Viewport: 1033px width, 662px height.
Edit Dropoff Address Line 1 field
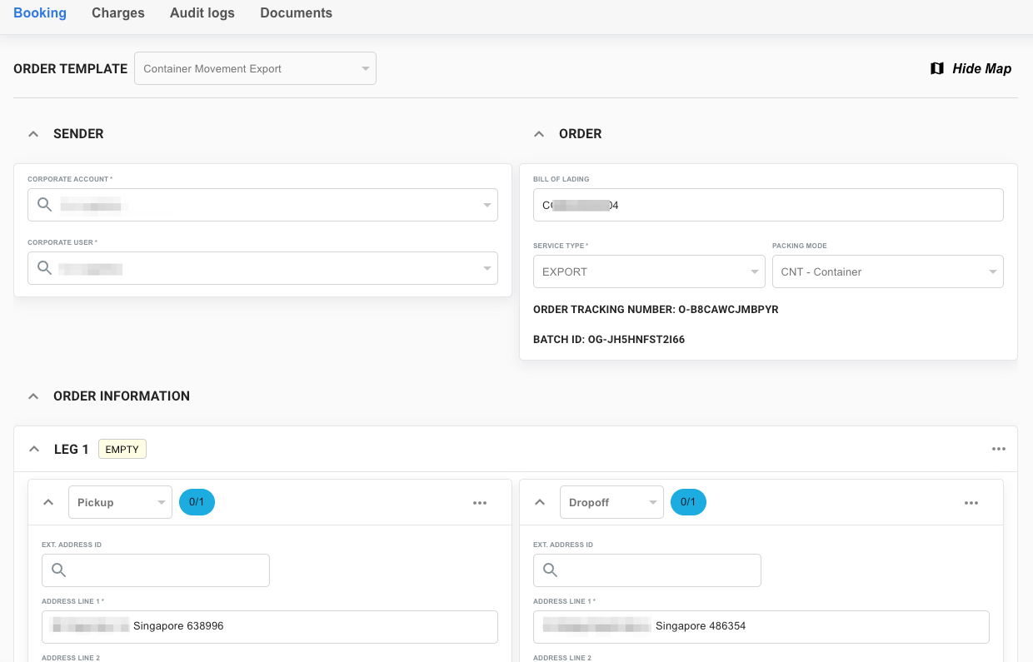[x=761, y=627]
